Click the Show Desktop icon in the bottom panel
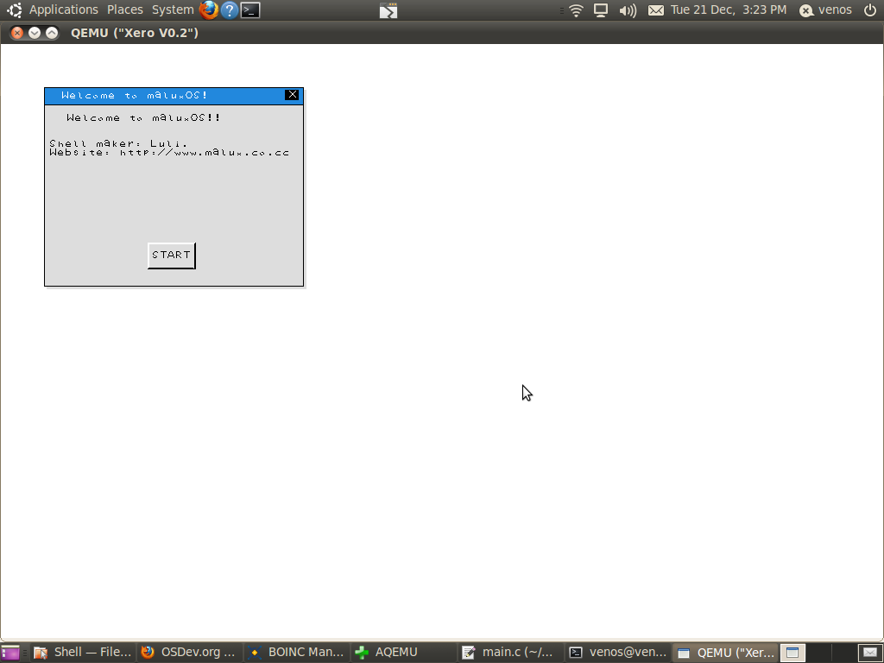The image size is (884, 663). (10, 653)
